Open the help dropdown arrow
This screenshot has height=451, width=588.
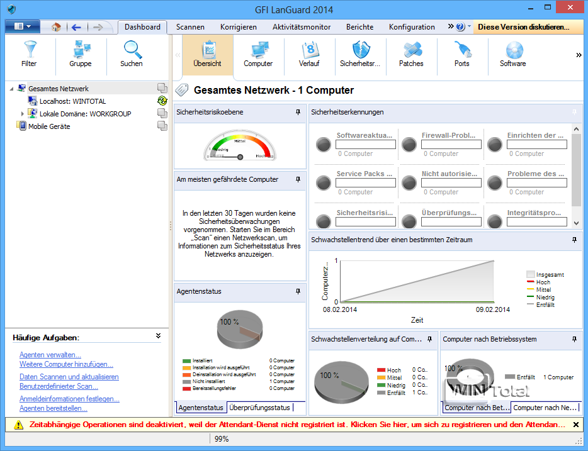(469, 26)
